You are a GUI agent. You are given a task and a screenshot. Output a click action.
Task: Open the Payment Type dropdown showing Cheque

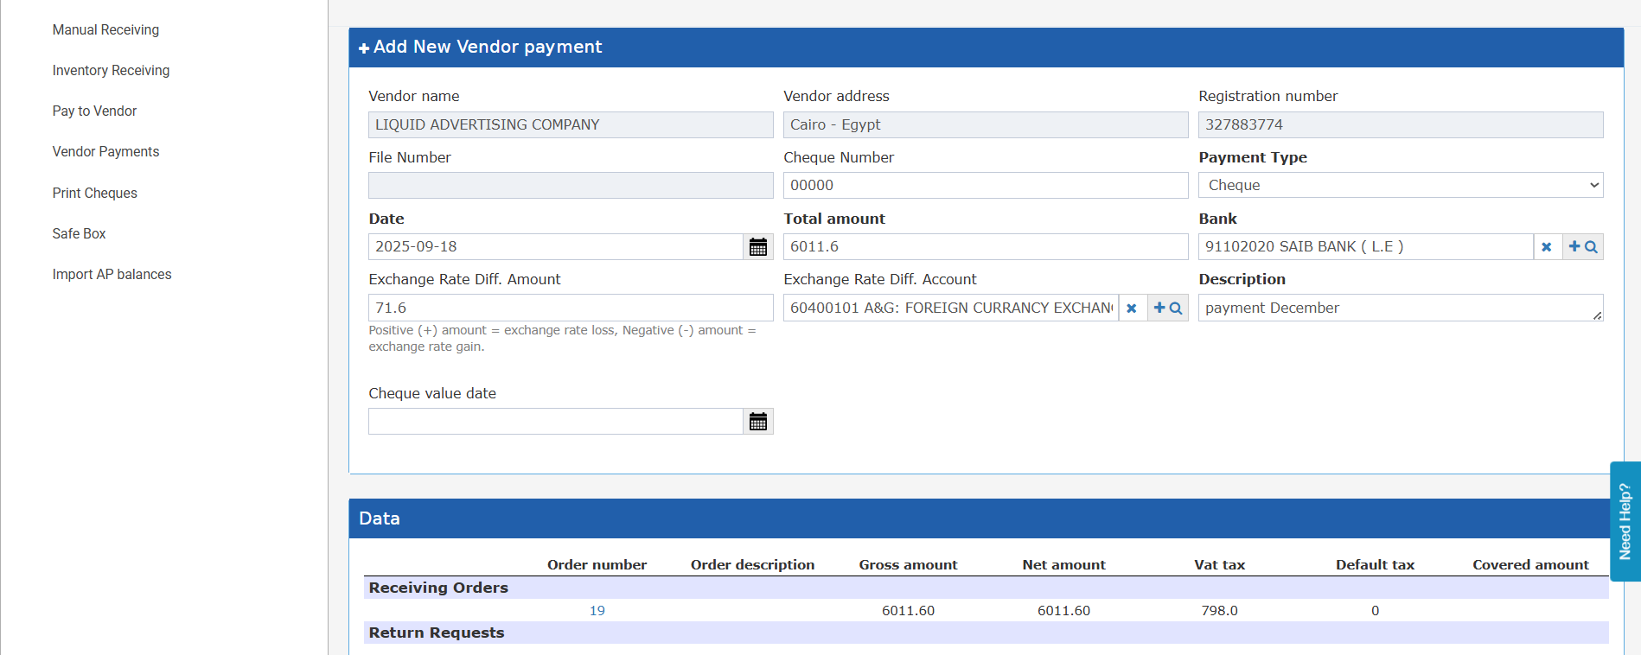pos(1401,185)
